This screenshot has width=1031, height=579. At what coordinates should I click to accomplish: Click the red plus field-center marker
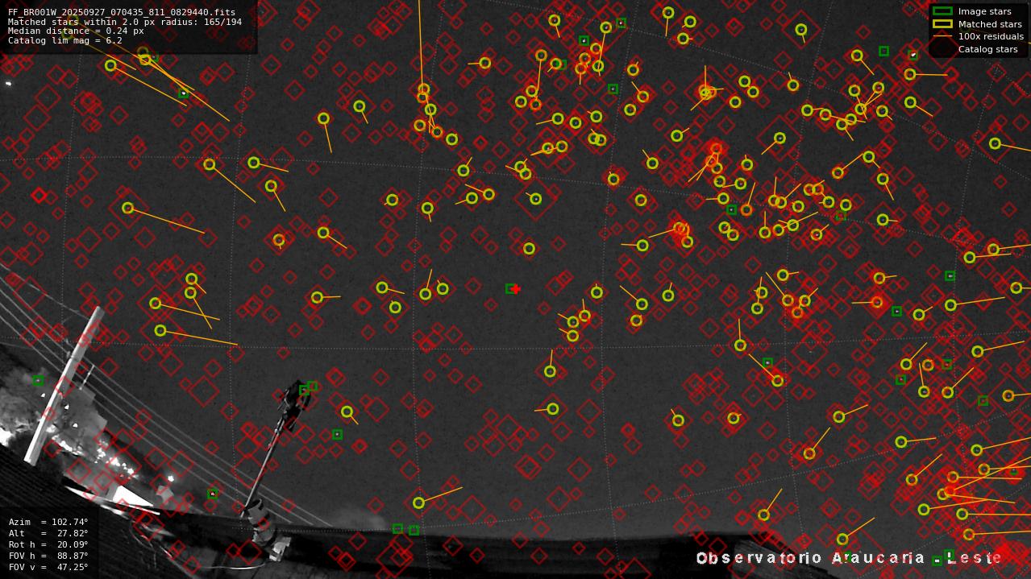pos(515,289)
